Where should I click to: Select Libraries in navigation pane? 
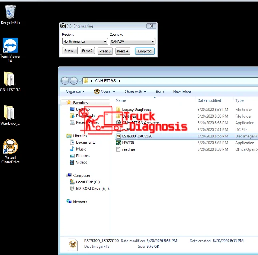[80, 136]
